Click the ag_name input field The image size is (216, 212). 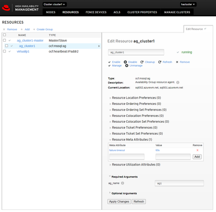179,183
